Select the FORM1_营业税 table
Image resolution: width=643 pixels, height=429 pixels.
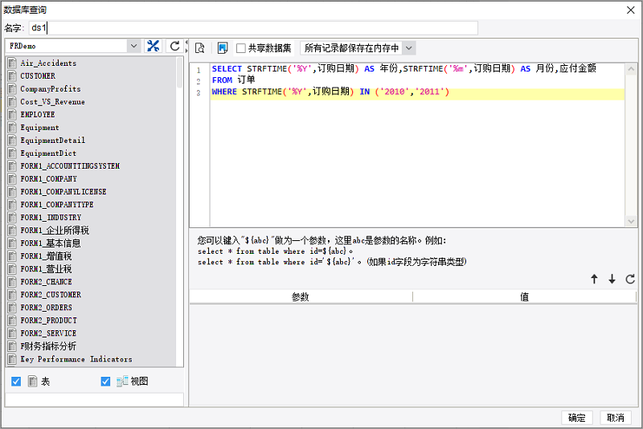pyautogui.click(x=47, y=269)
